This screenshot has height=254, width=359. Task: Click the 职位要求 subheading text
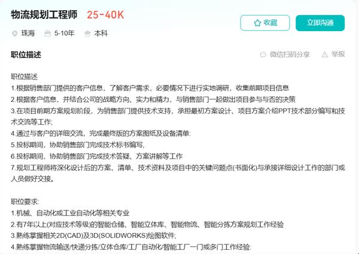[x=25, y=202]
